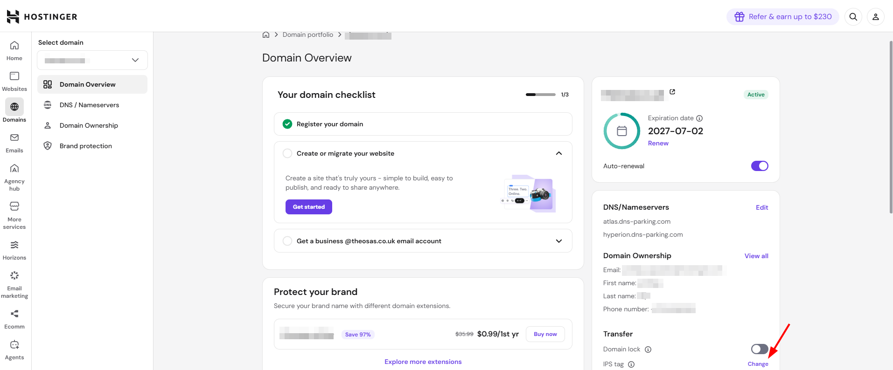Click the expiration calendar icon
This screenshot has height=370, width=893.
coord(622,131)
